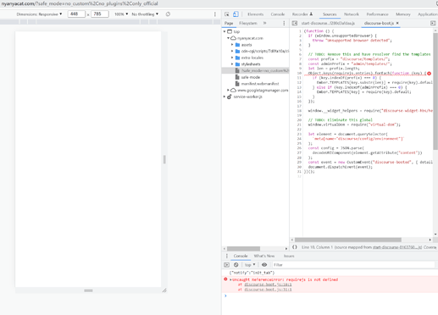Image resolution: width=438 pixels, height=315 pixels.
Task: Clear the console with the block icon
Action: tap(236, 265)
